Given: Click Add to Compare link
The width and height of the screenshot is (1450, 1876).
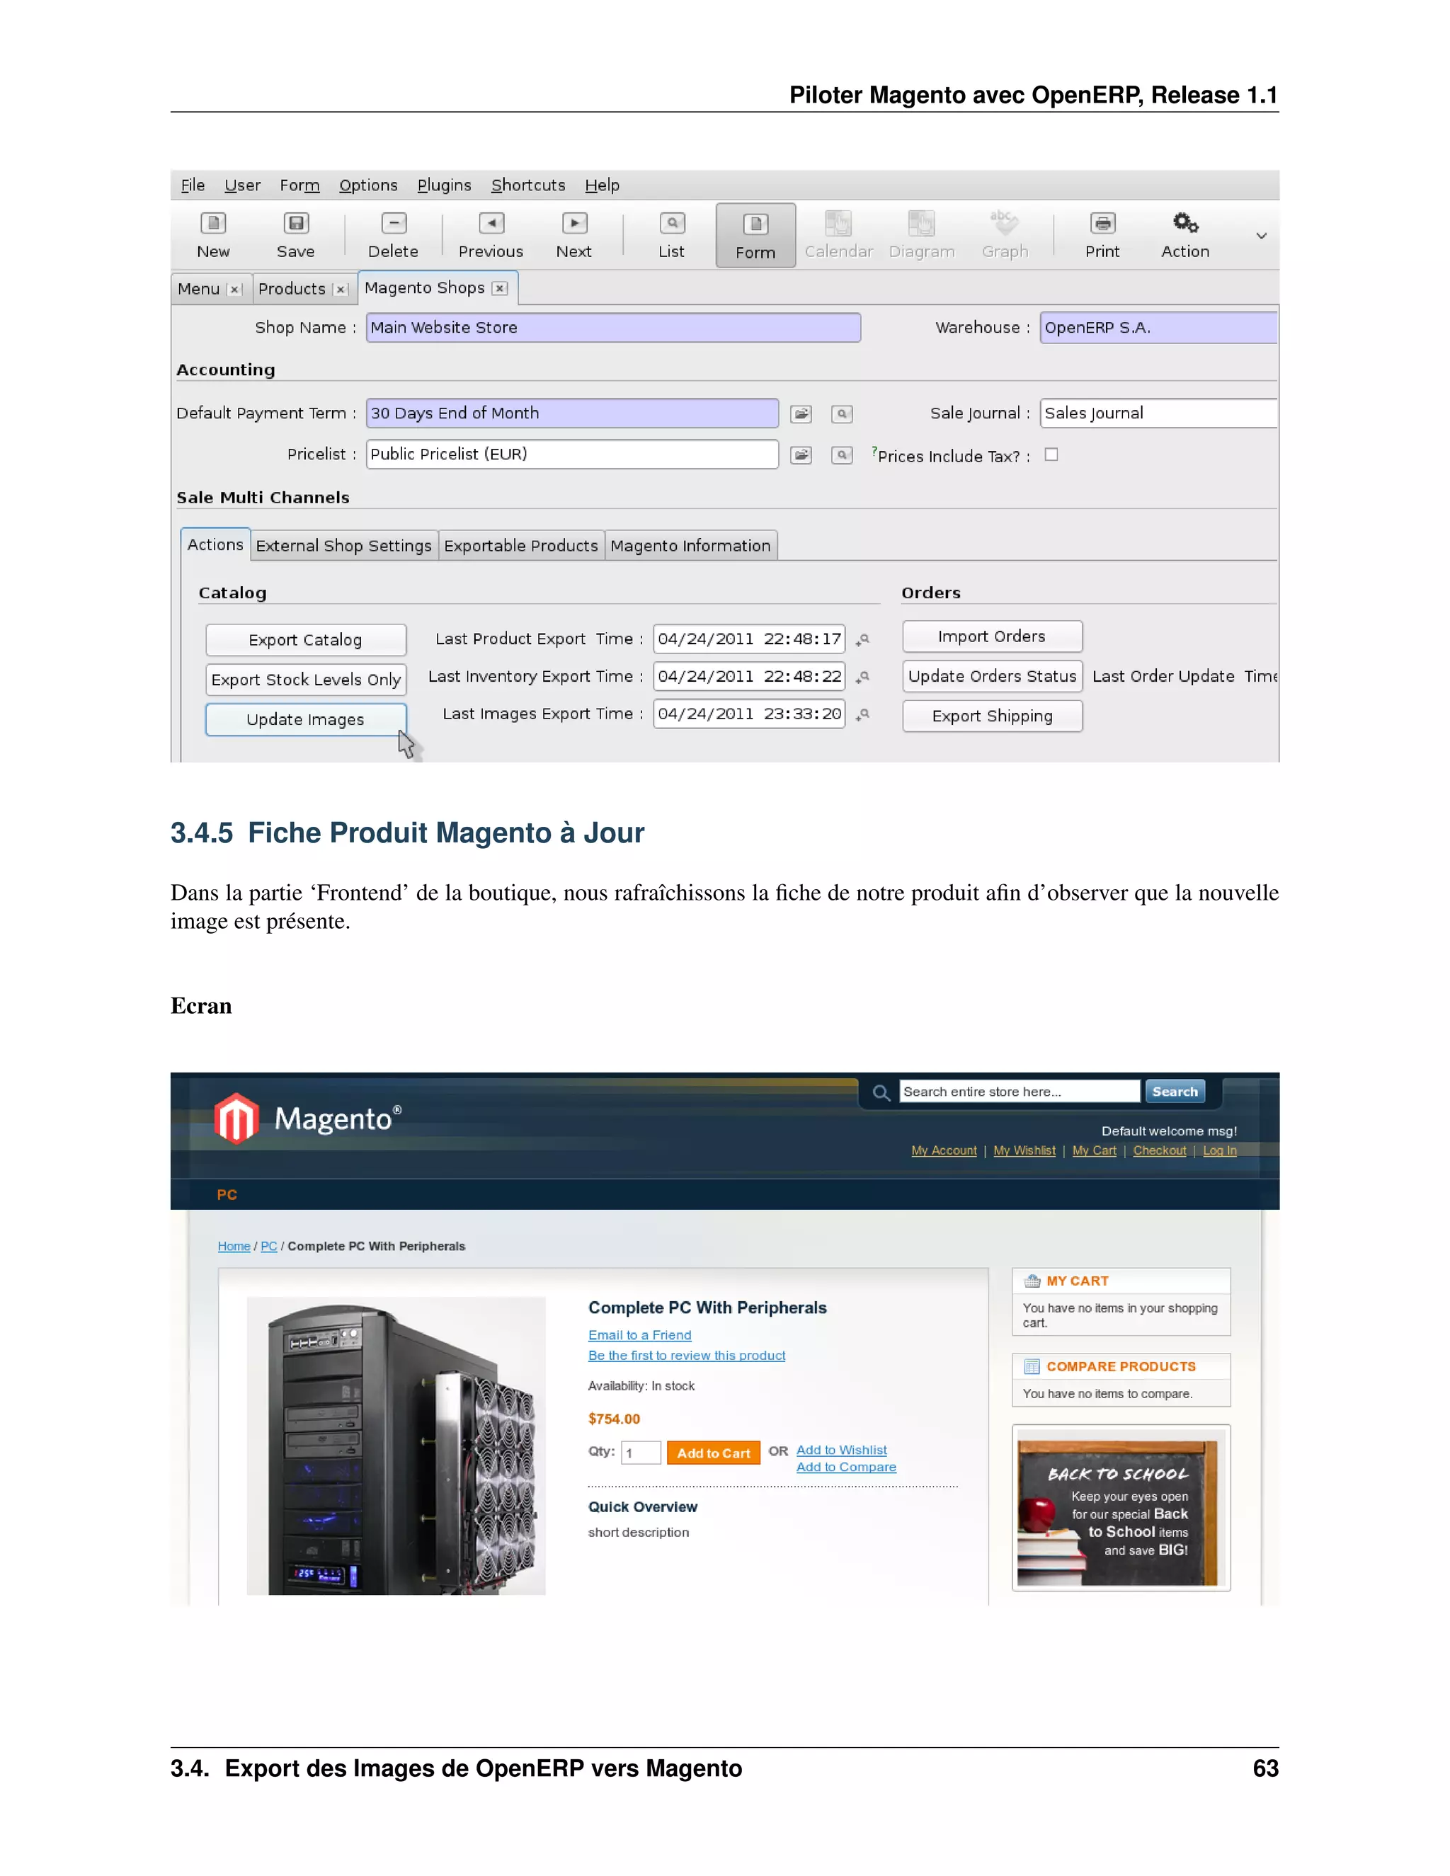Looking at the screenshot, I should click(846, 1467).
